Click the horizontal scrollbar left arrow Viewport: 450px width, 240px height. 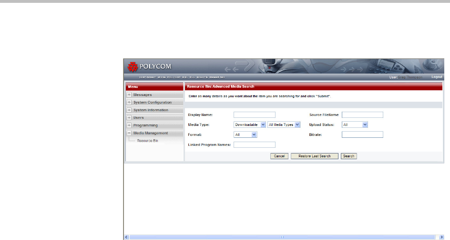coord(127,237)
